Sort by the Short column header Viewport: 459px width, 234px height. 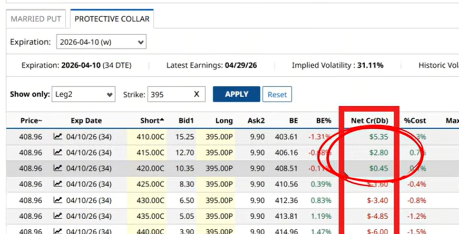point(152,120)
